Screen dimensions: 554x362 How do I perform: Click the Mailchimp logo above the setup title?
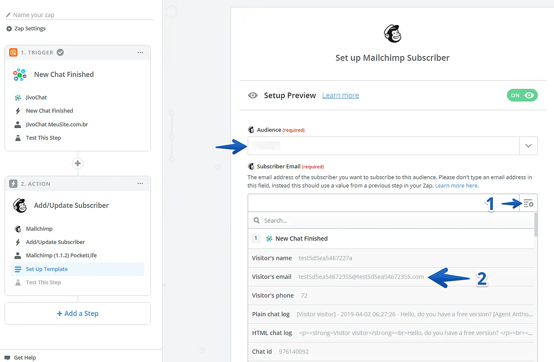(x=392, y=34)
